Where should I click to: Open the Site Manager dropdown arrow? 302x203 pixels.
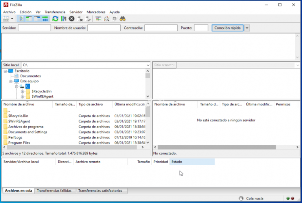[x=12, y=18]
